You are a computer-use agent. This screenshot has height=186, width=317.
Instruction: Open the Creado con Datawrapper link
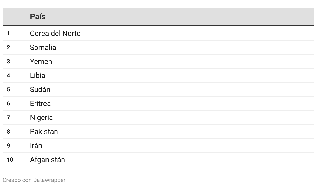click(34, 180)
